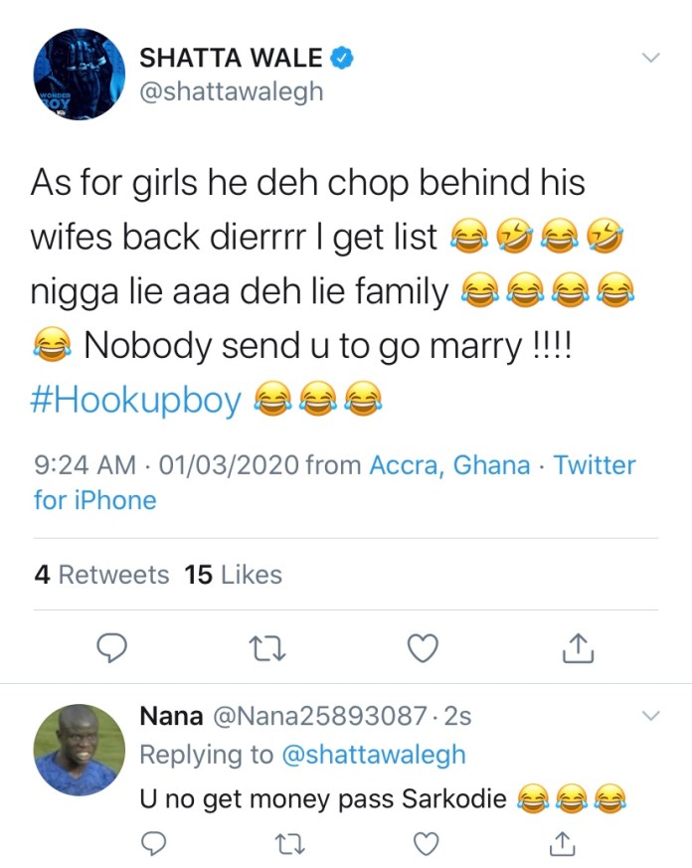
Task: Open the #Hookupboy hashtag
Action: click(137, 400)
